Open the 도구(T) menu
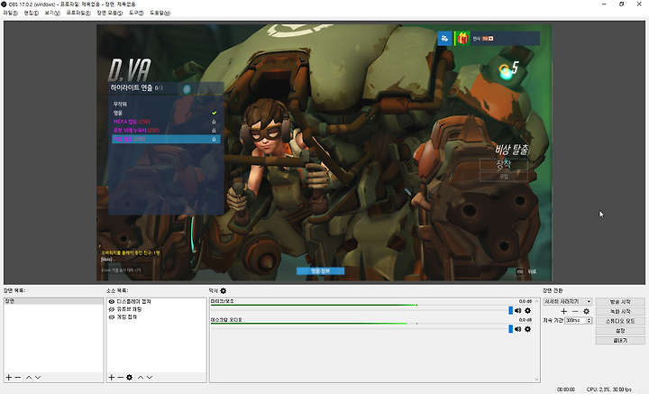The width and height of the screenshot is (649, 394). (136, 13)
